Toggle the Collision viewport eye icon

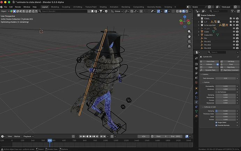tap(218, 65)
